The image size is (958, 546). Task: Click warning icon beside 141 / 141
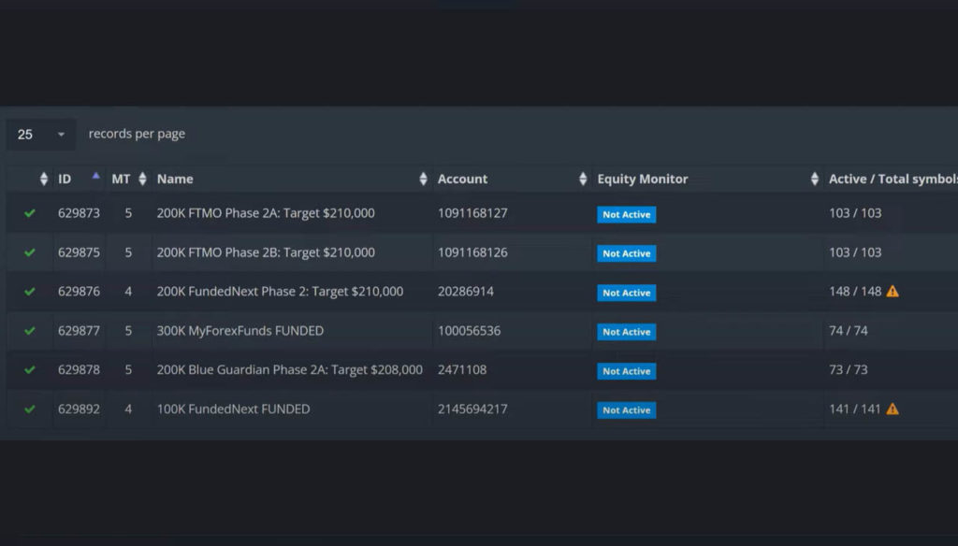click(x=893, y=409)
